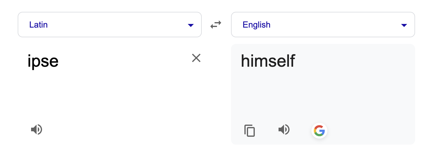Expand the Latin dropdown arrow
Screen dimensions: 423x151
coord(191,25)
